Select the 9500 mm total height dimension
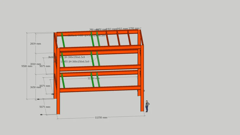This screenshot has height=135, width=240. [27, 66]
